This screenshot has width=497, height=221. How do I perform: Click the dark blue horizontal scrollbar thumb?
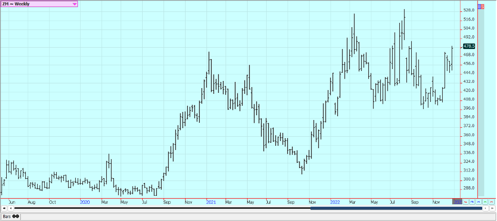point(396,208)
